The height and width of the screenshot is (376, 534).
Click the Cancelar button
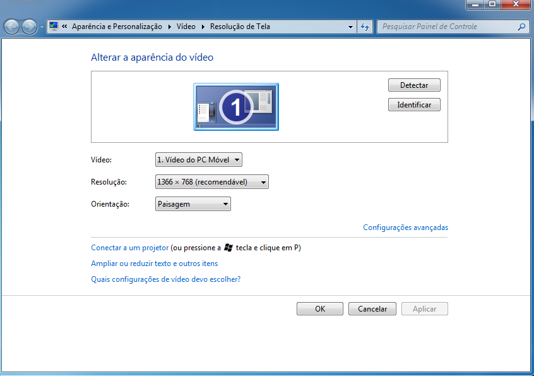372,309
